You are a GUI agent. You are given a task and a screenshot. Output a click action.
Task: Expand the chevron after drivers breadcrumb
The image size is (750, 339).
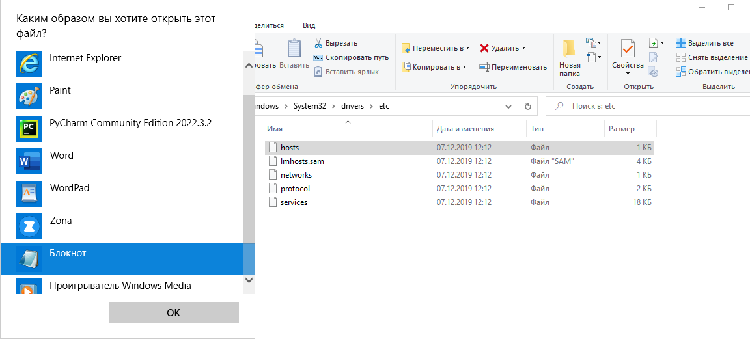click(371, 106)
